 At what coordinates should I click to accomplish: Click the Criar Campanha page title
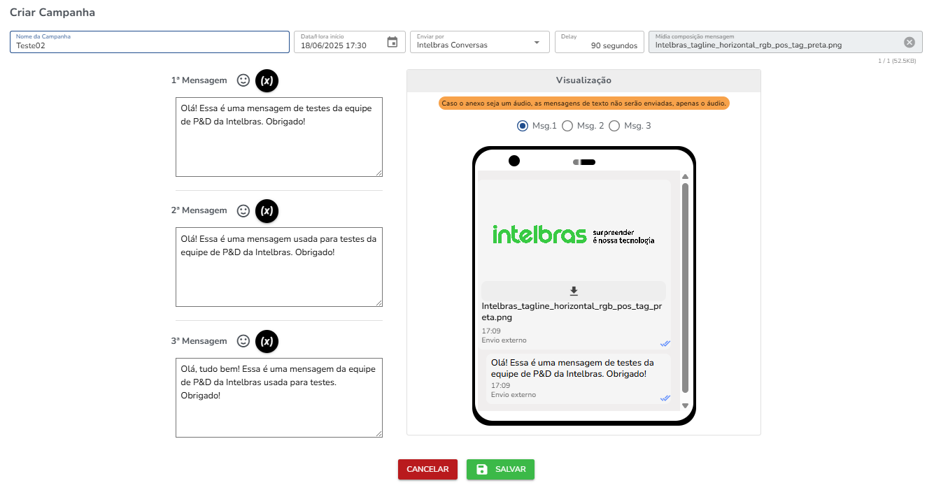click(52, 13)
